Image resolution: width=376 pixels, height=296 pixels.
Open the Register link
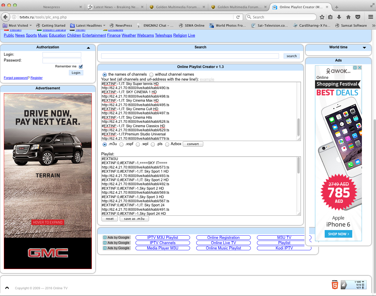(37, 78)
